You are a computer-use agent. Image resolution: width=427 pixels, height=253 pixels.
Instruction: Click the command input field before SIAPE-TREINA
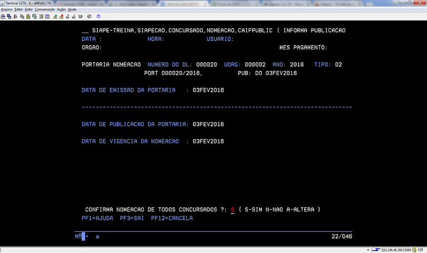[x=85, y=31]
